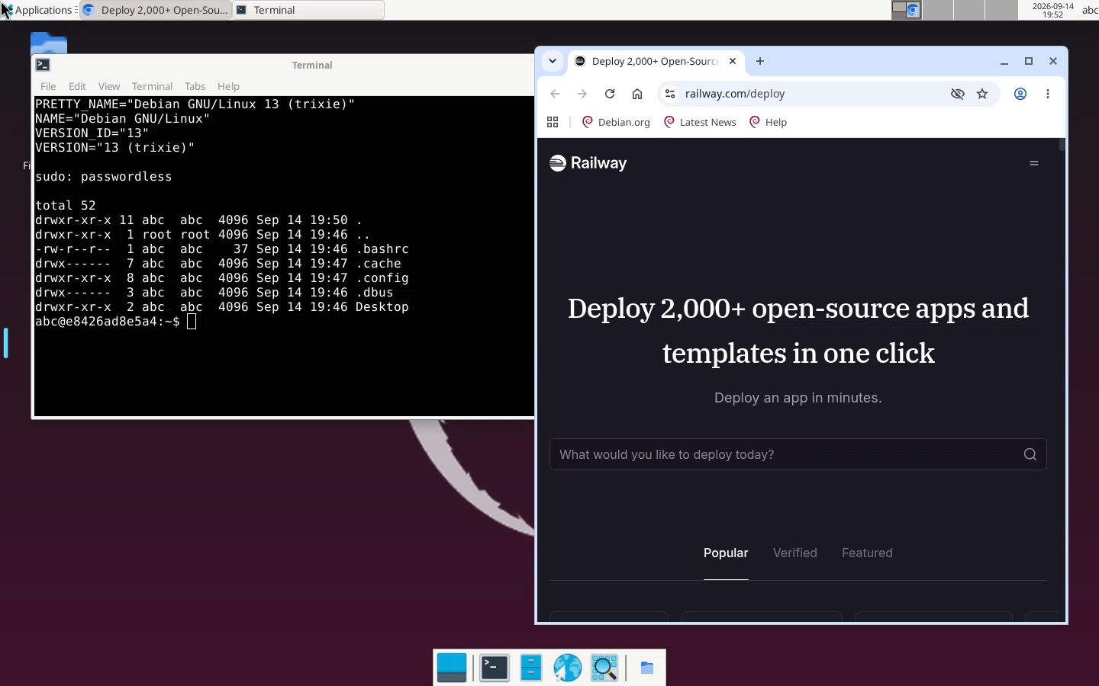Screen dimensions: 1099x686
Task: Launch web browser globe from dock
Action: tap(568, 668)
